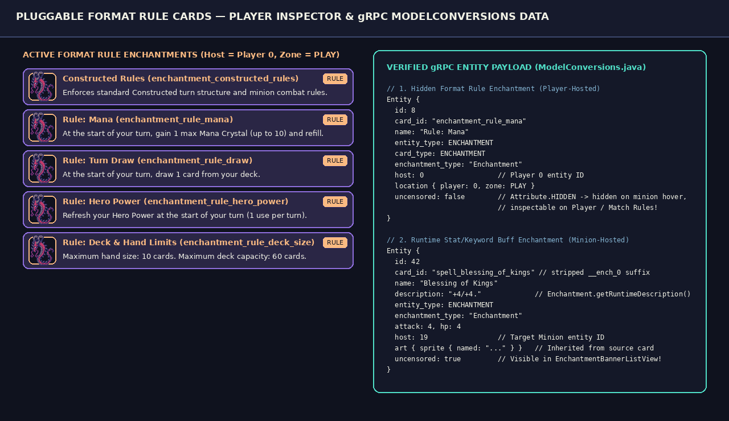
Task: Click comment '2. Runtime Stat/Keyword Buff Enchantment'
Action: [x=507, y=240]
